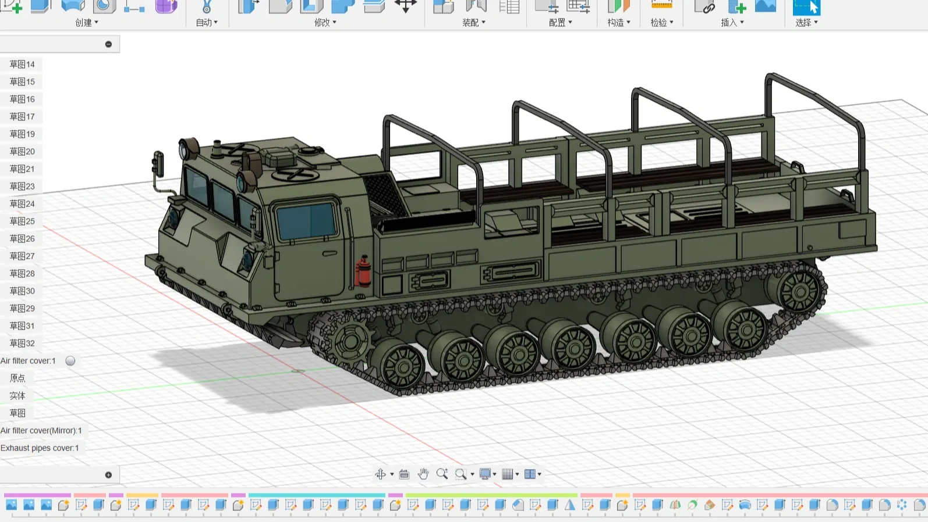Click first image feature in timeline
This screenshot has width=928, height=522.
(x=12, y=505)
